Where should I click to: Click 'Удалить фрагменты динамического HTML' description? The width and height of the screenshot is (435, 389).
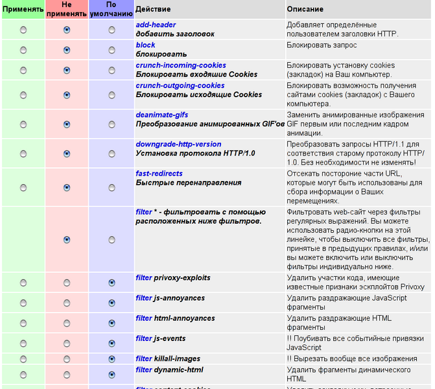[348, 374]
